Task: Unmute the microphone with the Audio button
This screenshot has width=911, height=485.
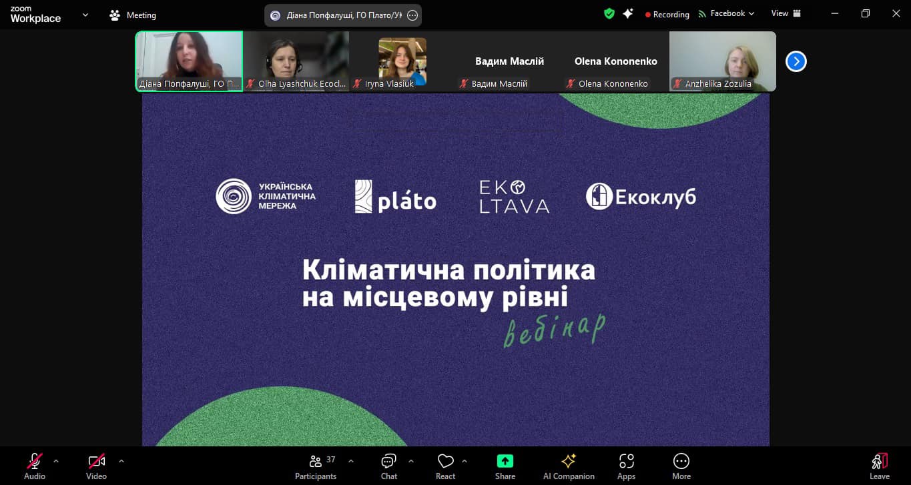Action: pos(35,466)
